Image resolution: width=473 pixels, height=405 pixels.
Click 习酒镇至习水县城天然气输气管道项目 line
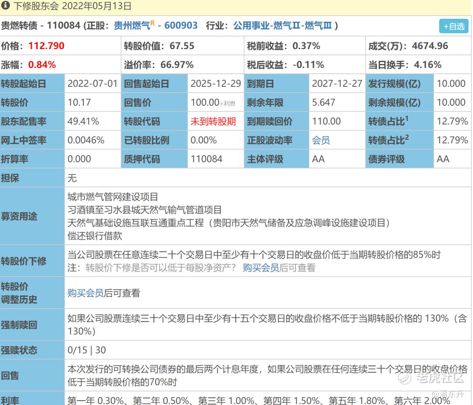pyautogui.click(x=145, y=210)
